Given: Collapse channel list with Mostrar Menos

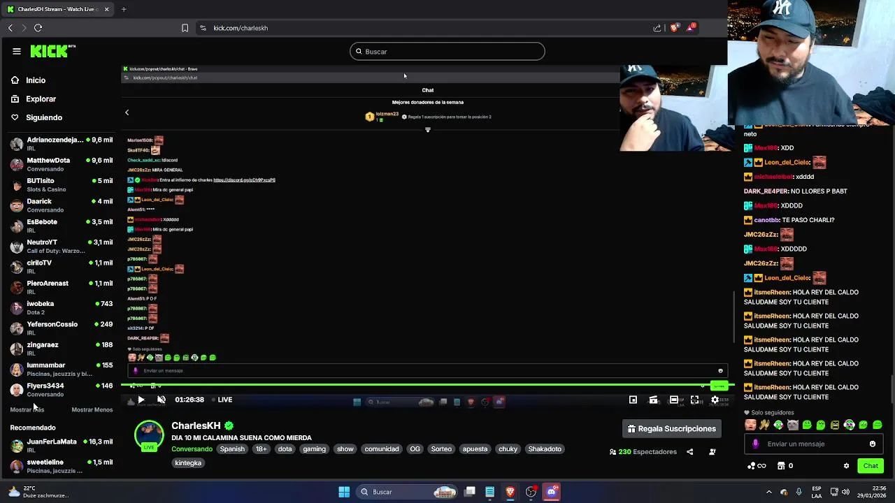Looking at the screenshot, I should point(92,410).
